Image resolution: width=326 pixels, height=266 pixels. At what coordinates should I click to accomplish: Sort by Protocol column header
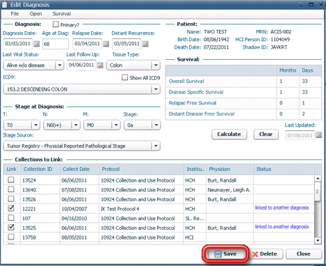(x=141, y=169)
